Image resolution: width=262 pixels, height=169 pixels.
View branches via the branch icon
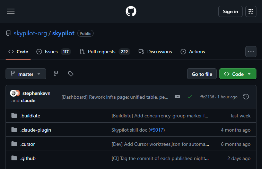[x=56, y=74]
